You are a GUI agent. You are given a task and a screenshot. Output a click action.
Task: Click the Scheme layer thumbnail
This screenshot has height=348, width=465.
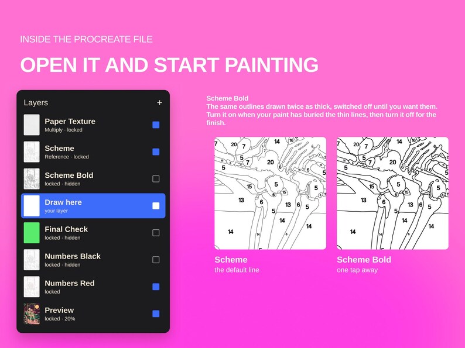[32, 152]
